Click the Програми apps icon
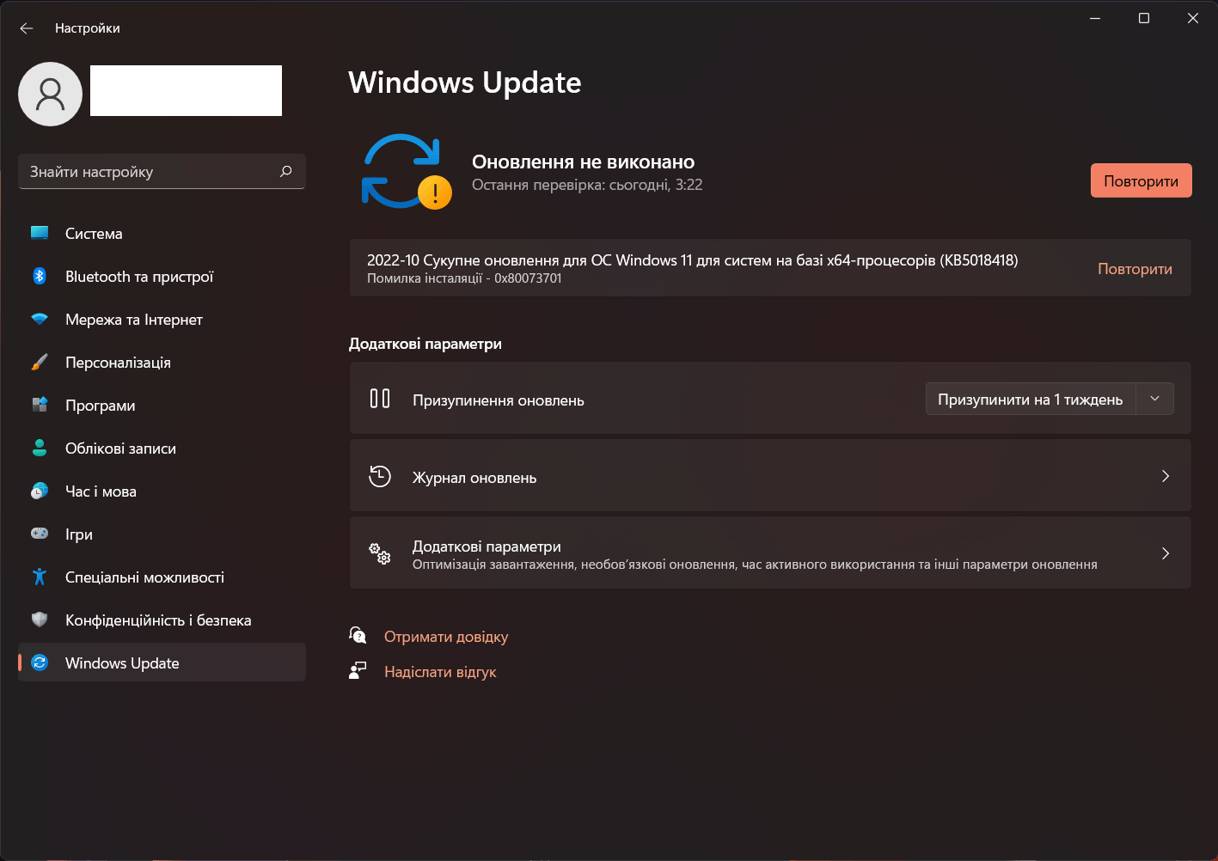Screen dimensions: 1218x861 pos(40,405)
